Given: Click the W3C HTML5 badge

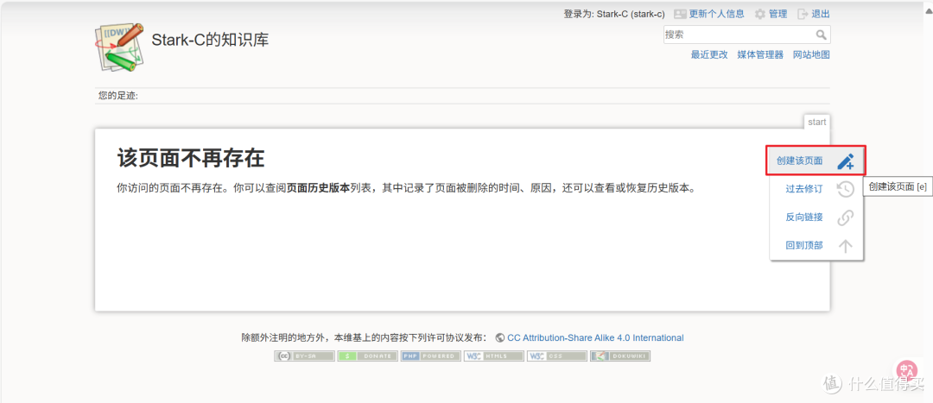Looking at the screenshot, I should (494, 356).
